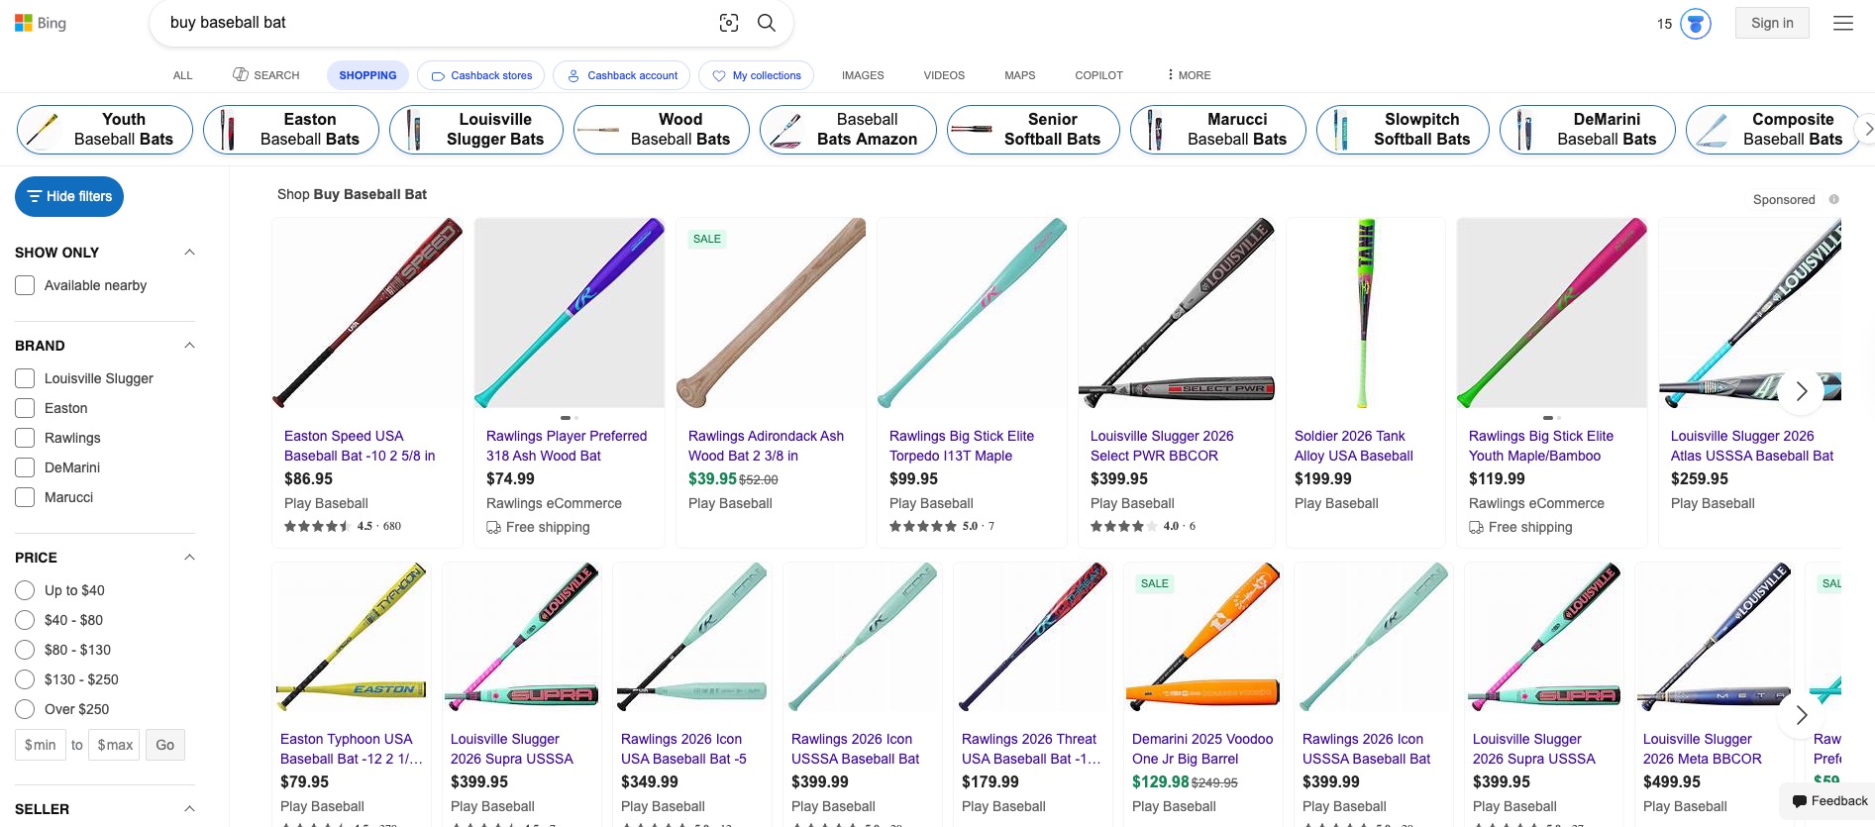Open the hamburger menu
The image size is (1875, 827).
[1843, 22]
